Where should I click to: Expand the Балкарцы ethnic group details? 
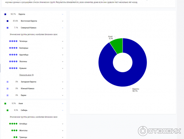(63, 48)
